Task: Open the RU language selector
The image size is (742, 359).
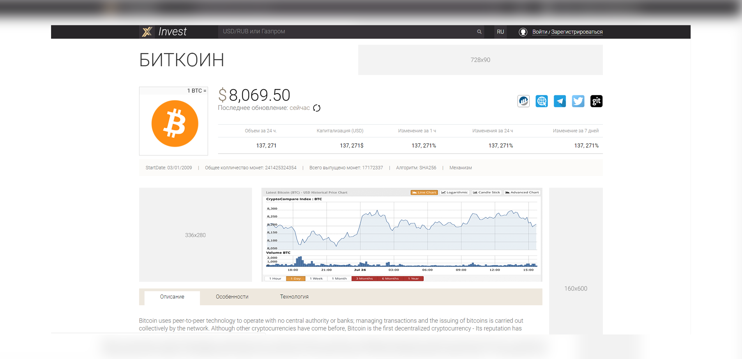Action: pyautogui.click(x=500, y=32)
